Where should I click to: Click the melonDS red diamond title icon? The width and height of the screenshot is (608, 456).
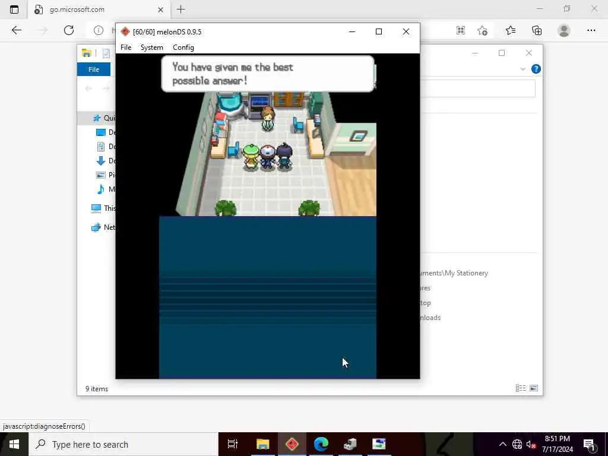(x=125, y=32)
